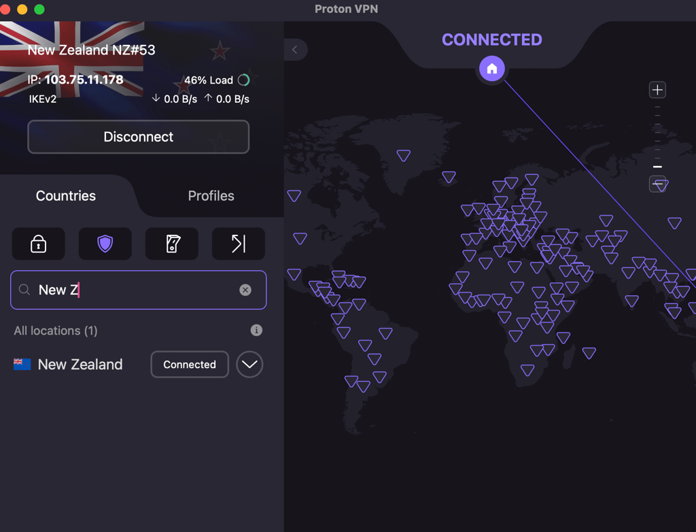Click the New Z search input field

(x=139, y=290)
